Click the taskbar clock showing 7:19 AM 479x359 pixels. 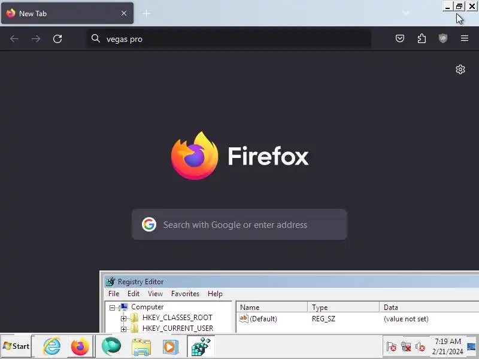point(447,346)
